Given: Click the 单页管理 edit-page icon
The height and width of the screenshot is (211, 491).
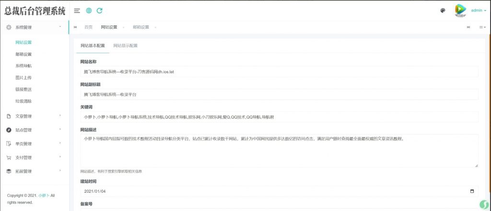Looking at the screenshot, I should 9,144.
